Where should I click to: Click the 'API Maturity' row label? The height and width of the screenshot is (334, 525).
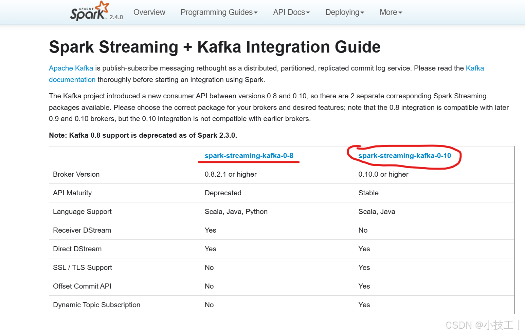pyautogui.click(x=72, y=193)
